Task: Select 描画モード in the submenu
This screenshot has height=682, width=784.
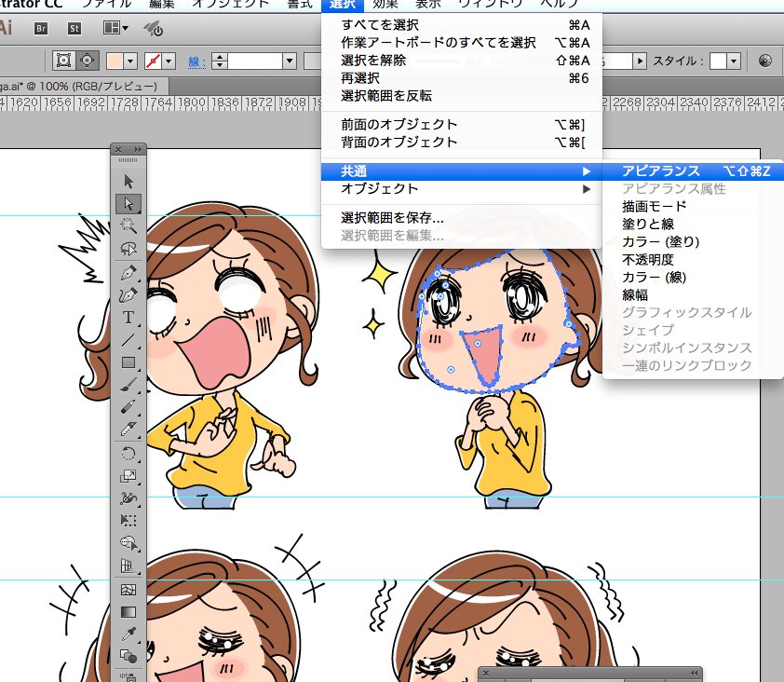Action: click(x=693, y=207)
